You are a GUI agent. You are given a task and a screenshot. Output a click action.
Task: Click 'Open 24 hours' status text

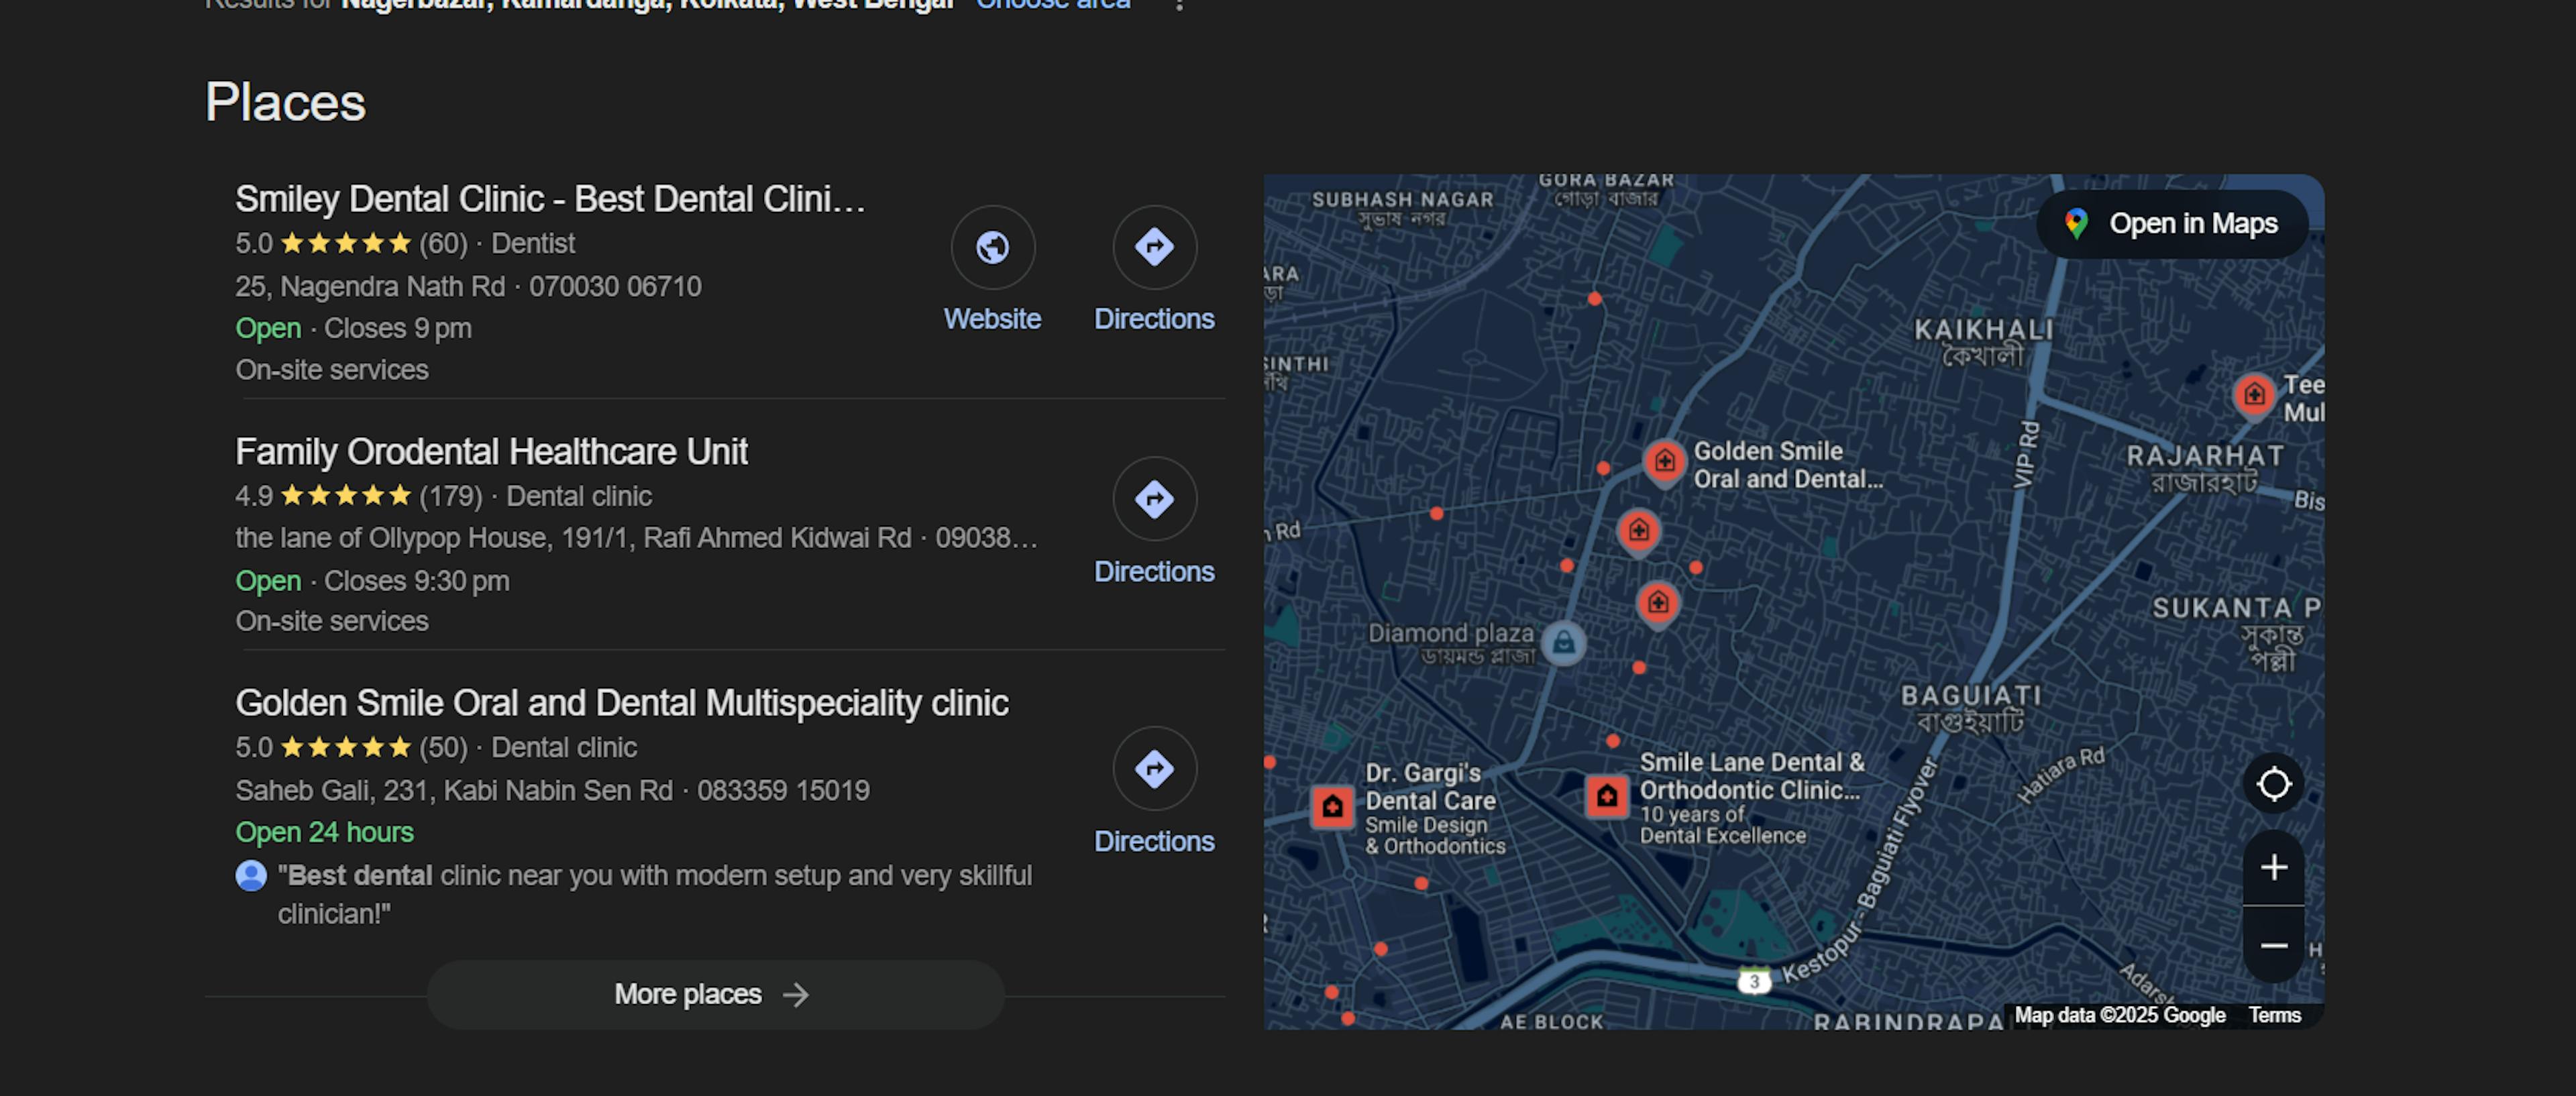[x=324, y=832]
